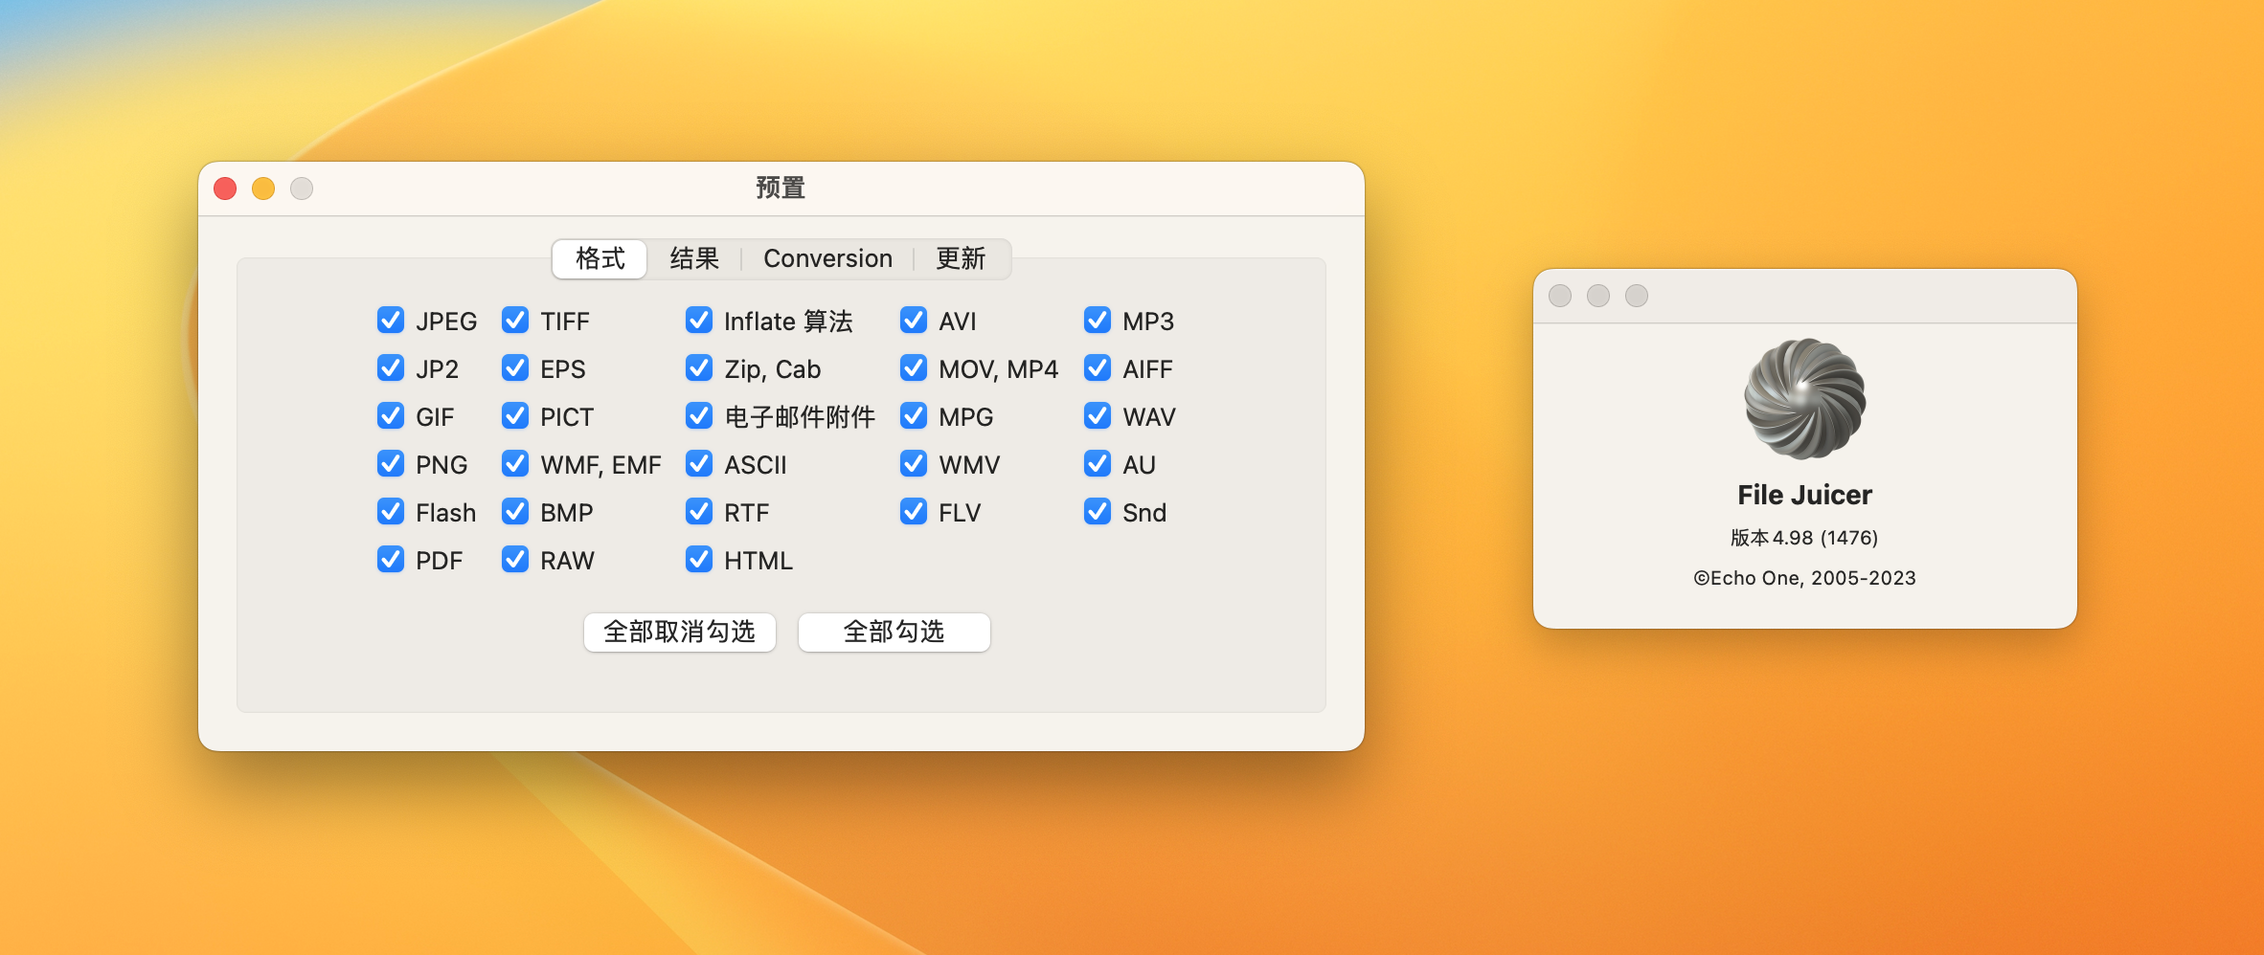Toggle the WMV checkbox

[x=914, y=464]
